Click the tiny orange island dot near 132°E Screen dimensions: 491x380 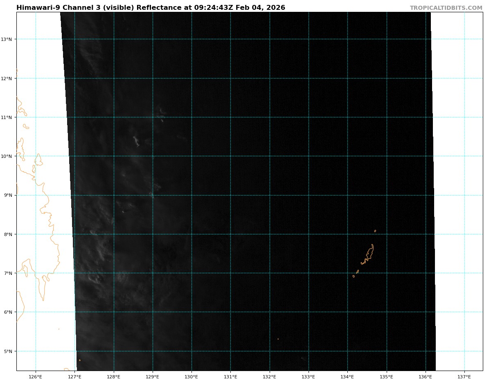[278, 339]
